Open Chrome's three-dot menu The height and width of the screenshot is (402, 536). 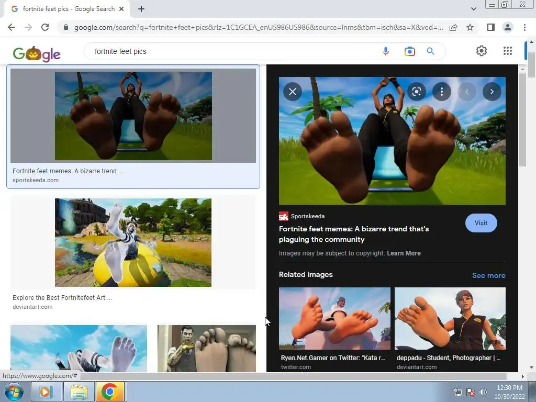524,27
